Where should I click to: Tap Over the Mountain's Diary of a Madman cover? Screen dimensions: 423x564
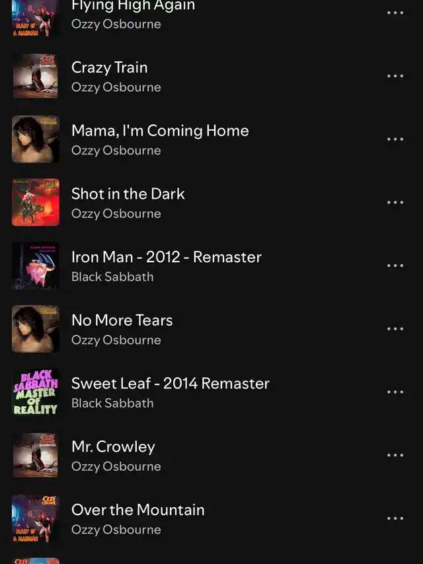click(36, 518)
